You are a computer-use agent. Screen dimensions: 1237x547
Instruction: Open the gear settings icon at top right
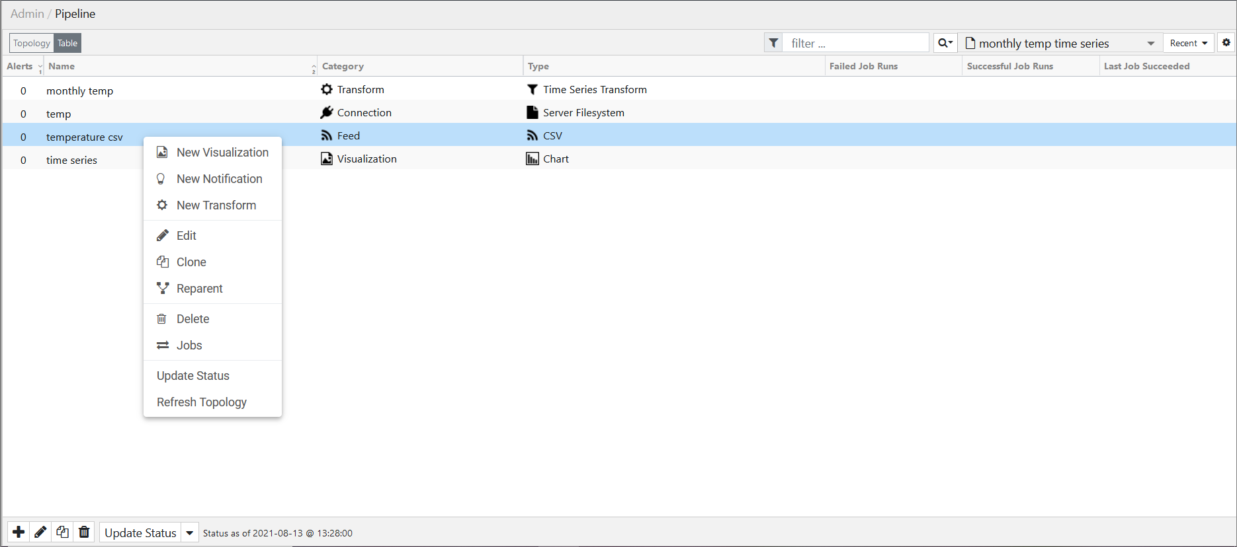coord(1226,43)
